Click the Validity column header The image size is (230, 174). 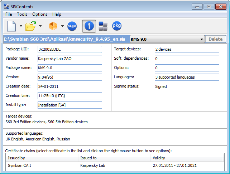pos(187,158)
